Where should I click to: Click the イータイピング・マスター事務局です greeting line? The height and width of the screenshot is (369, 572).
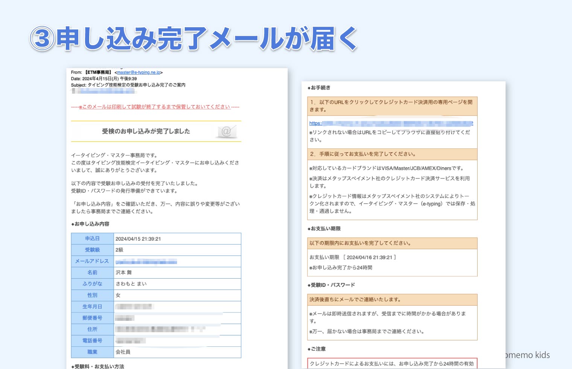pyautogui.click(x=115, y=155)
